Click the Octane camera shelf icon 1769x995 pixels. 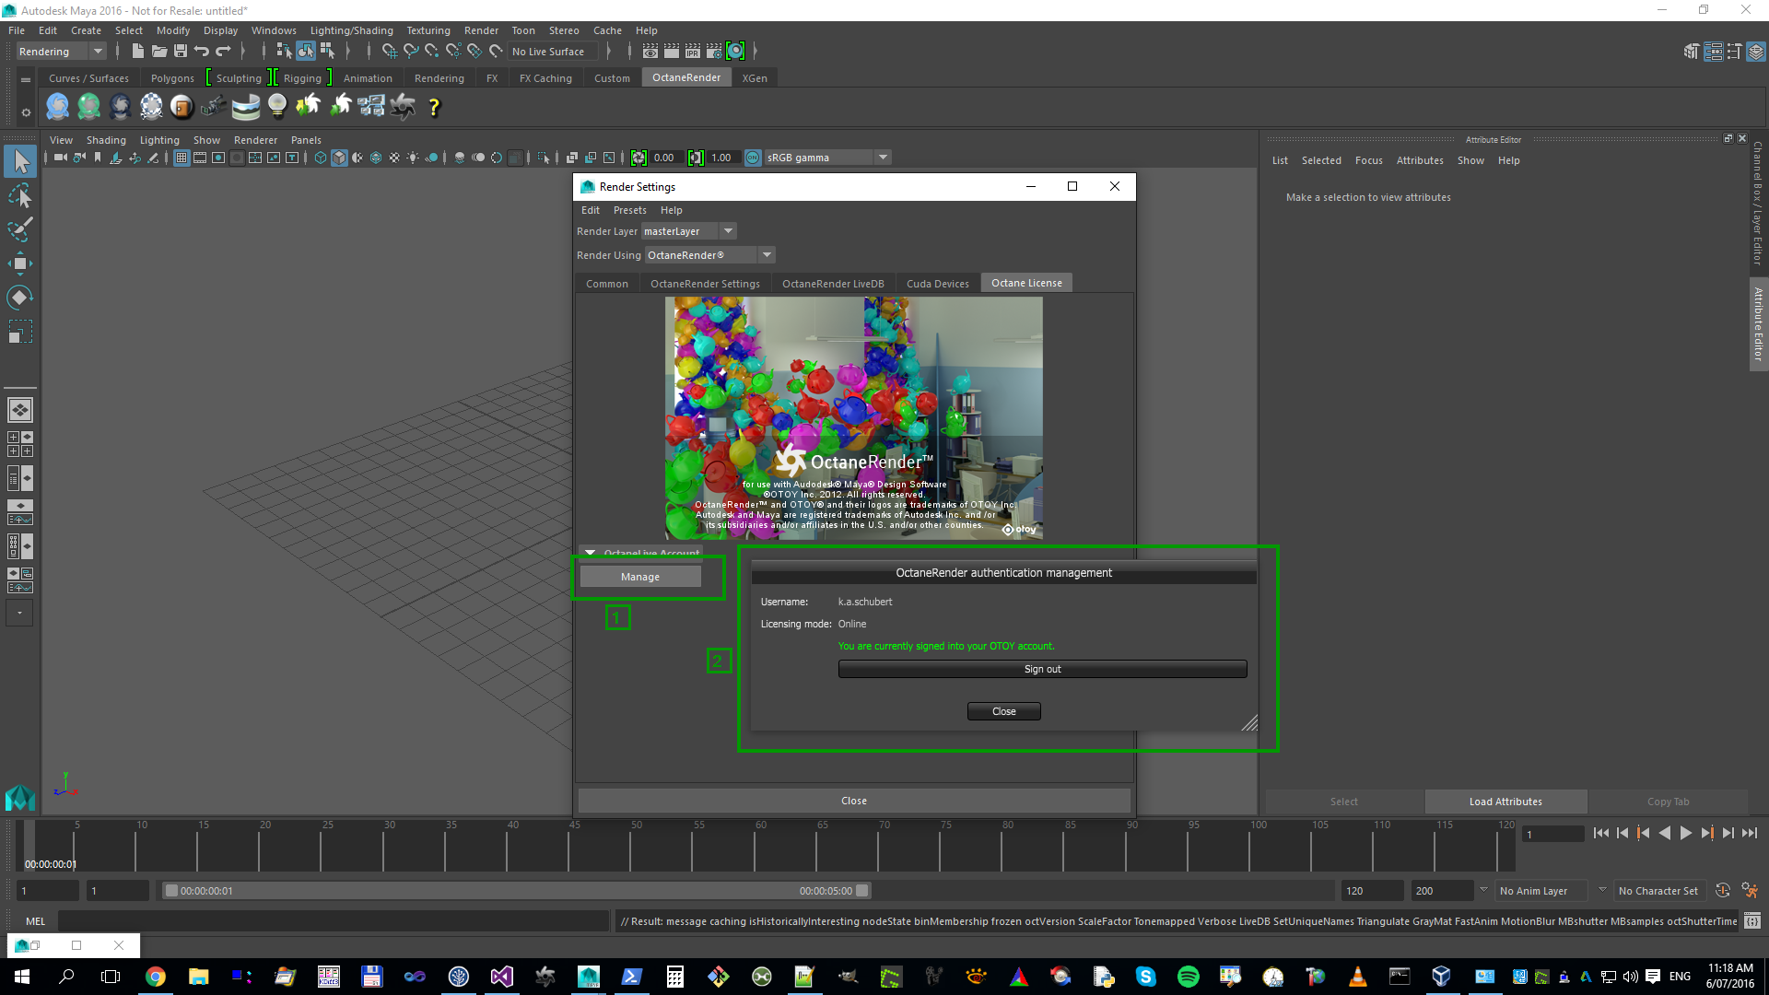214,107
